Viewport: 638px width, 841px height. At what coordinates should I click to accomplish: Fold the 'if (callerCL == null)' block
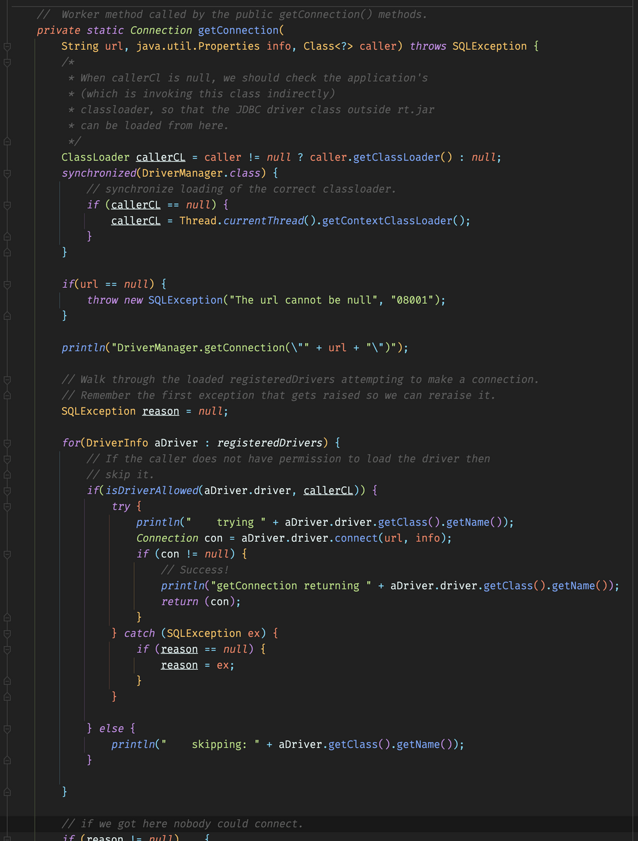[7, 205]
